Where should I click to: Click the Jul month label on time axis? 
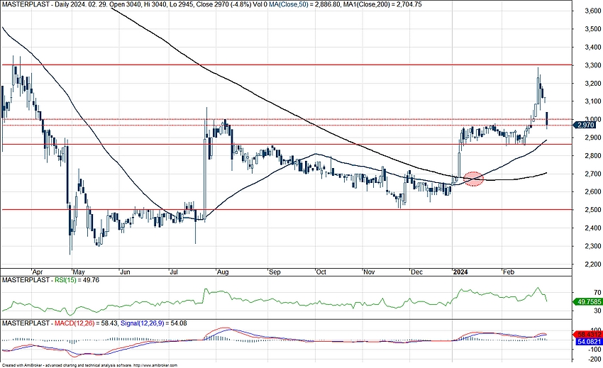coord(175,272)
